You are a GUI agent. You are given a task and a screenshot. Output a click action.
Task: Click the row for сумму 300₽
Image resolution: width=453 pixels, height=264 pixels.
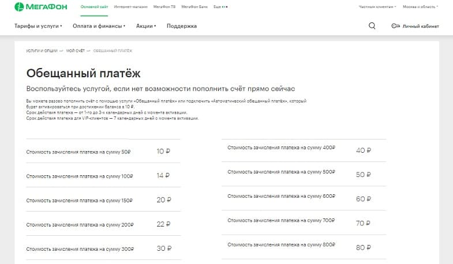click(x=103, y=248)
